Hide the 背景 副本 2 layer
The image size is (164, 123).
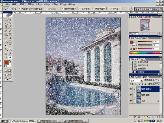pos(131,89)
